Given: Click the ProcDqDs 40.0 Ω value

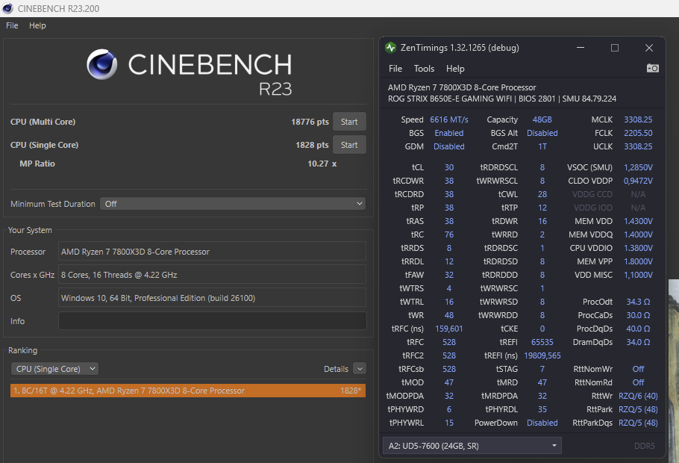Looking at the screenshot, I should click(638, 329).
